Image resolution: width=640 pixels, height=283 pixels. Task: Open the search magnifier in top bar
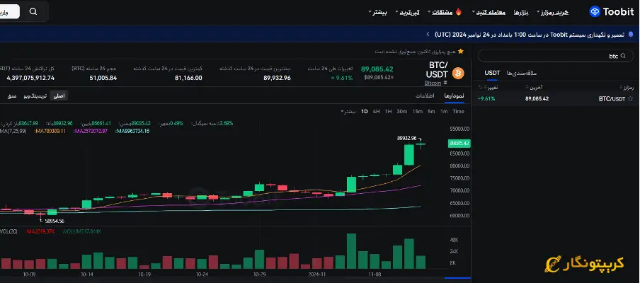point(33,11)
